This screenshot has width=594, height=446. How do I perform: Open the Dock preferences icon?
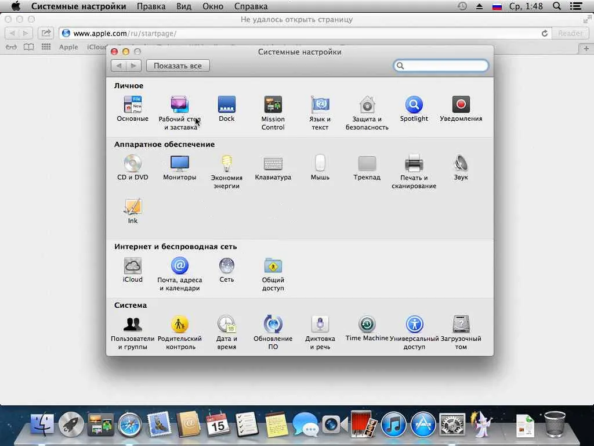click(227, 109)
